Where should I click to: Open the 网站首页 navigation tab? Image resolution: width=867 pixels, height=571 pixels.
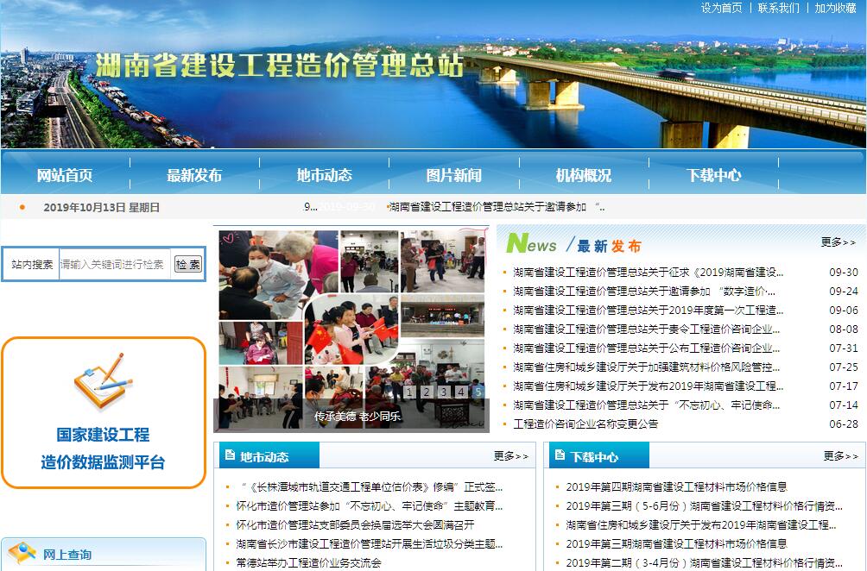(x=65, y=175)
